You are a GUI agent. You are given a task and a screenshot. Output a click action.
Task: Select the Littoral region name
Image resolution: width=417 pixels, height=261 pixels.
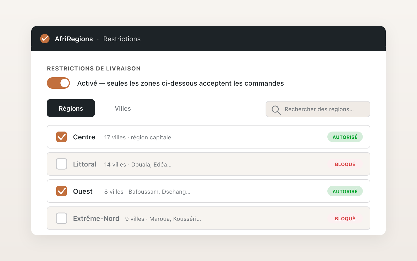[85, 164]
